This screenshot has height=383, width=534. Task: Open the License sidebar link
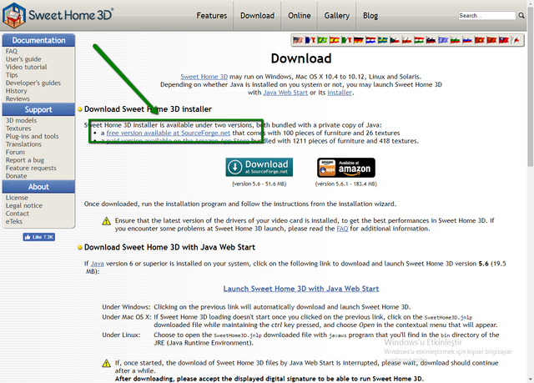tap(17, 198)
